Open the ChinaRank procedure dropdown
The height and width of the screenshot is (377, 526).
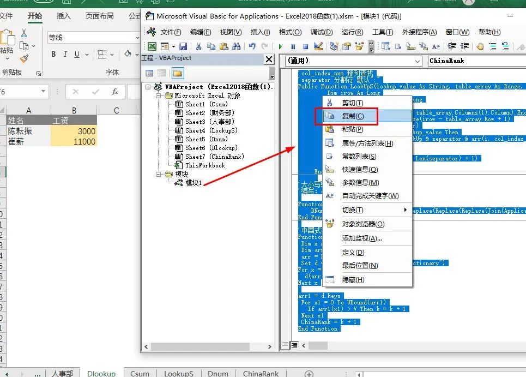477,61
